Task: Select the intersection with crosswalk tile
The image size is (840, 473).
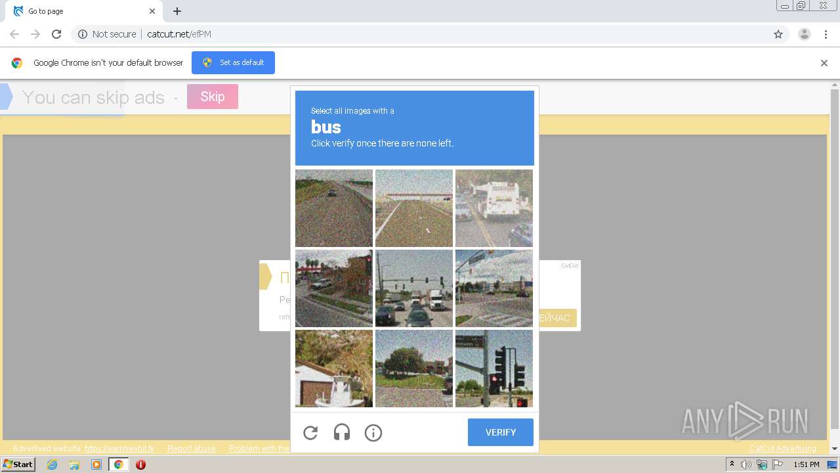Action: 494,288
